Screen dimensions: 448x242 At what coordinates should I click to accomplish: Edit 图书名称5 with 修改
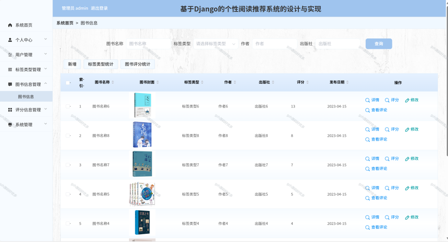pos(412,188)
